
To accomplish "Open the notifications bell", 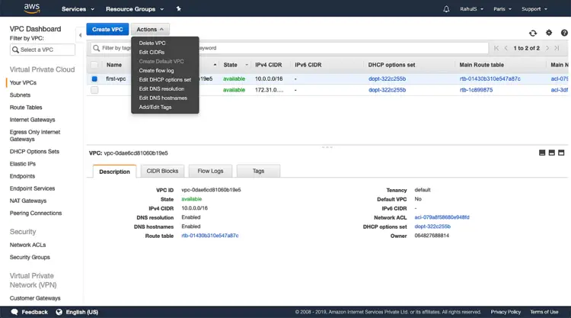I will click(x=446, y=8).
